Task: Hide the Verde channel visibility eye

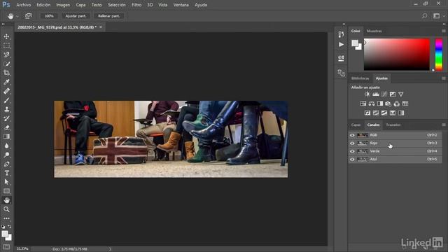Action: coord(352,151)
